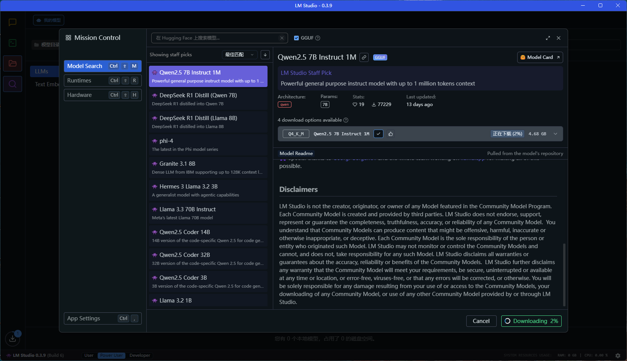Select the Runtimes tab
This screenshot has height=361, width=627.
tap(103, 81)
